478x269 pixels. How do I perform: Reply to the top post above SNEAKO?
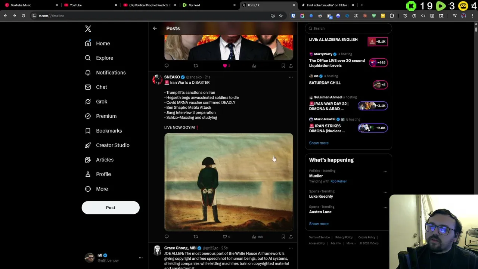tap(167, 66)
